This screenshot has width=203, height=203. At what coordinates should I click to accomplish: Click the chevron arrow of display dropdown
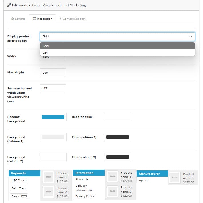click(x=190, y=37)
